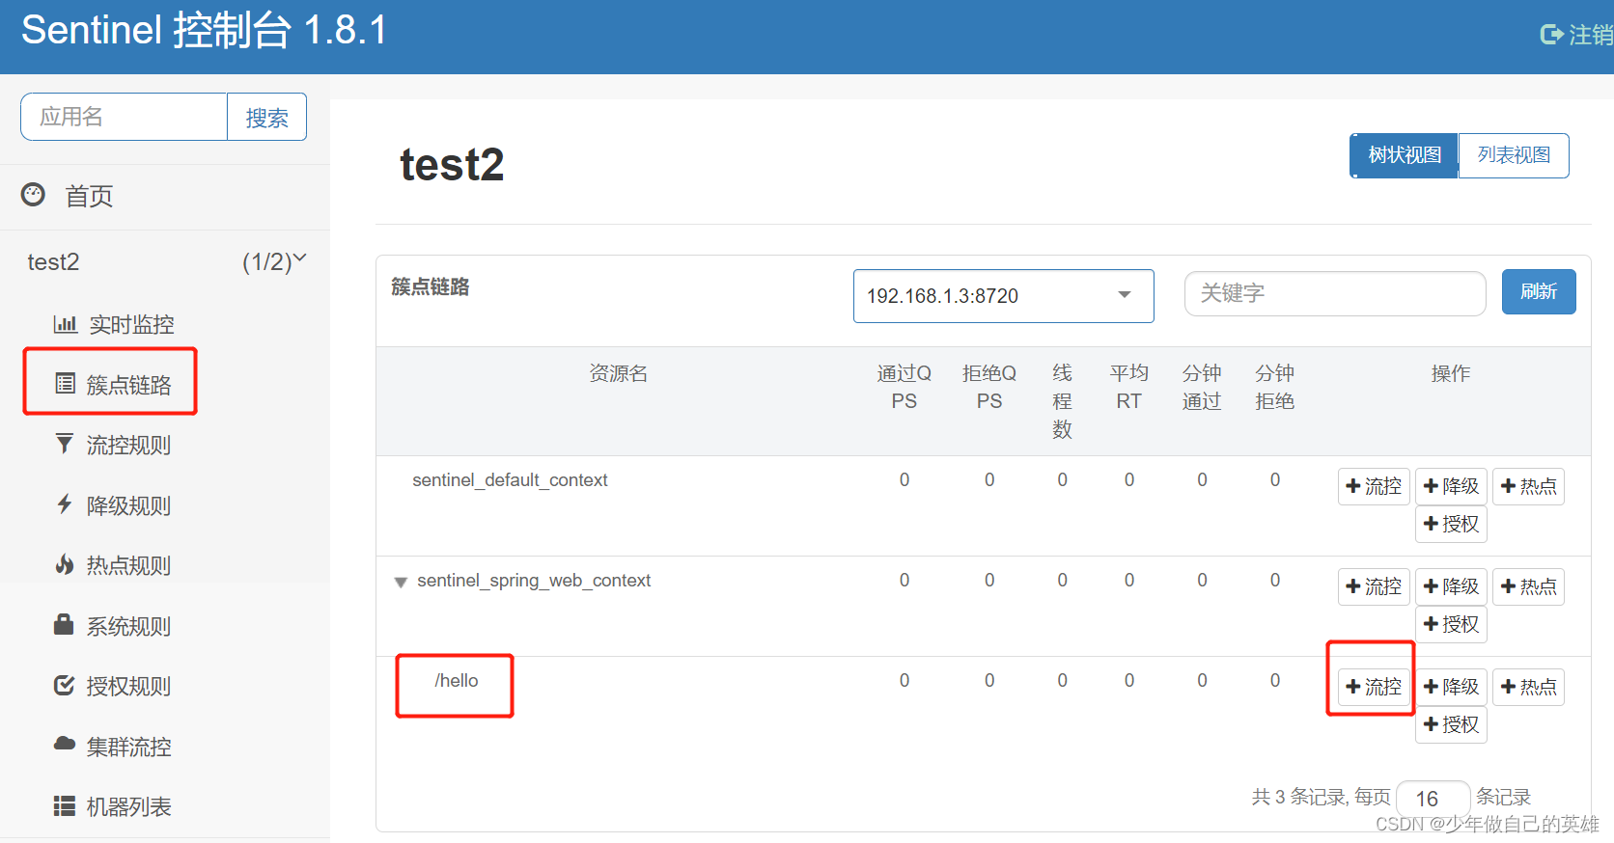1614x843 pixels.
Task: Click the 通过QPS column header
Action: coord(904,387)
